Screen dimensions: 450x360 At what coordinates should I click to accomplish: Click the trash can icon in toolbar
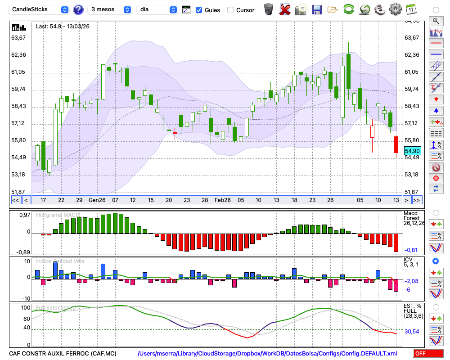(269, 9)
